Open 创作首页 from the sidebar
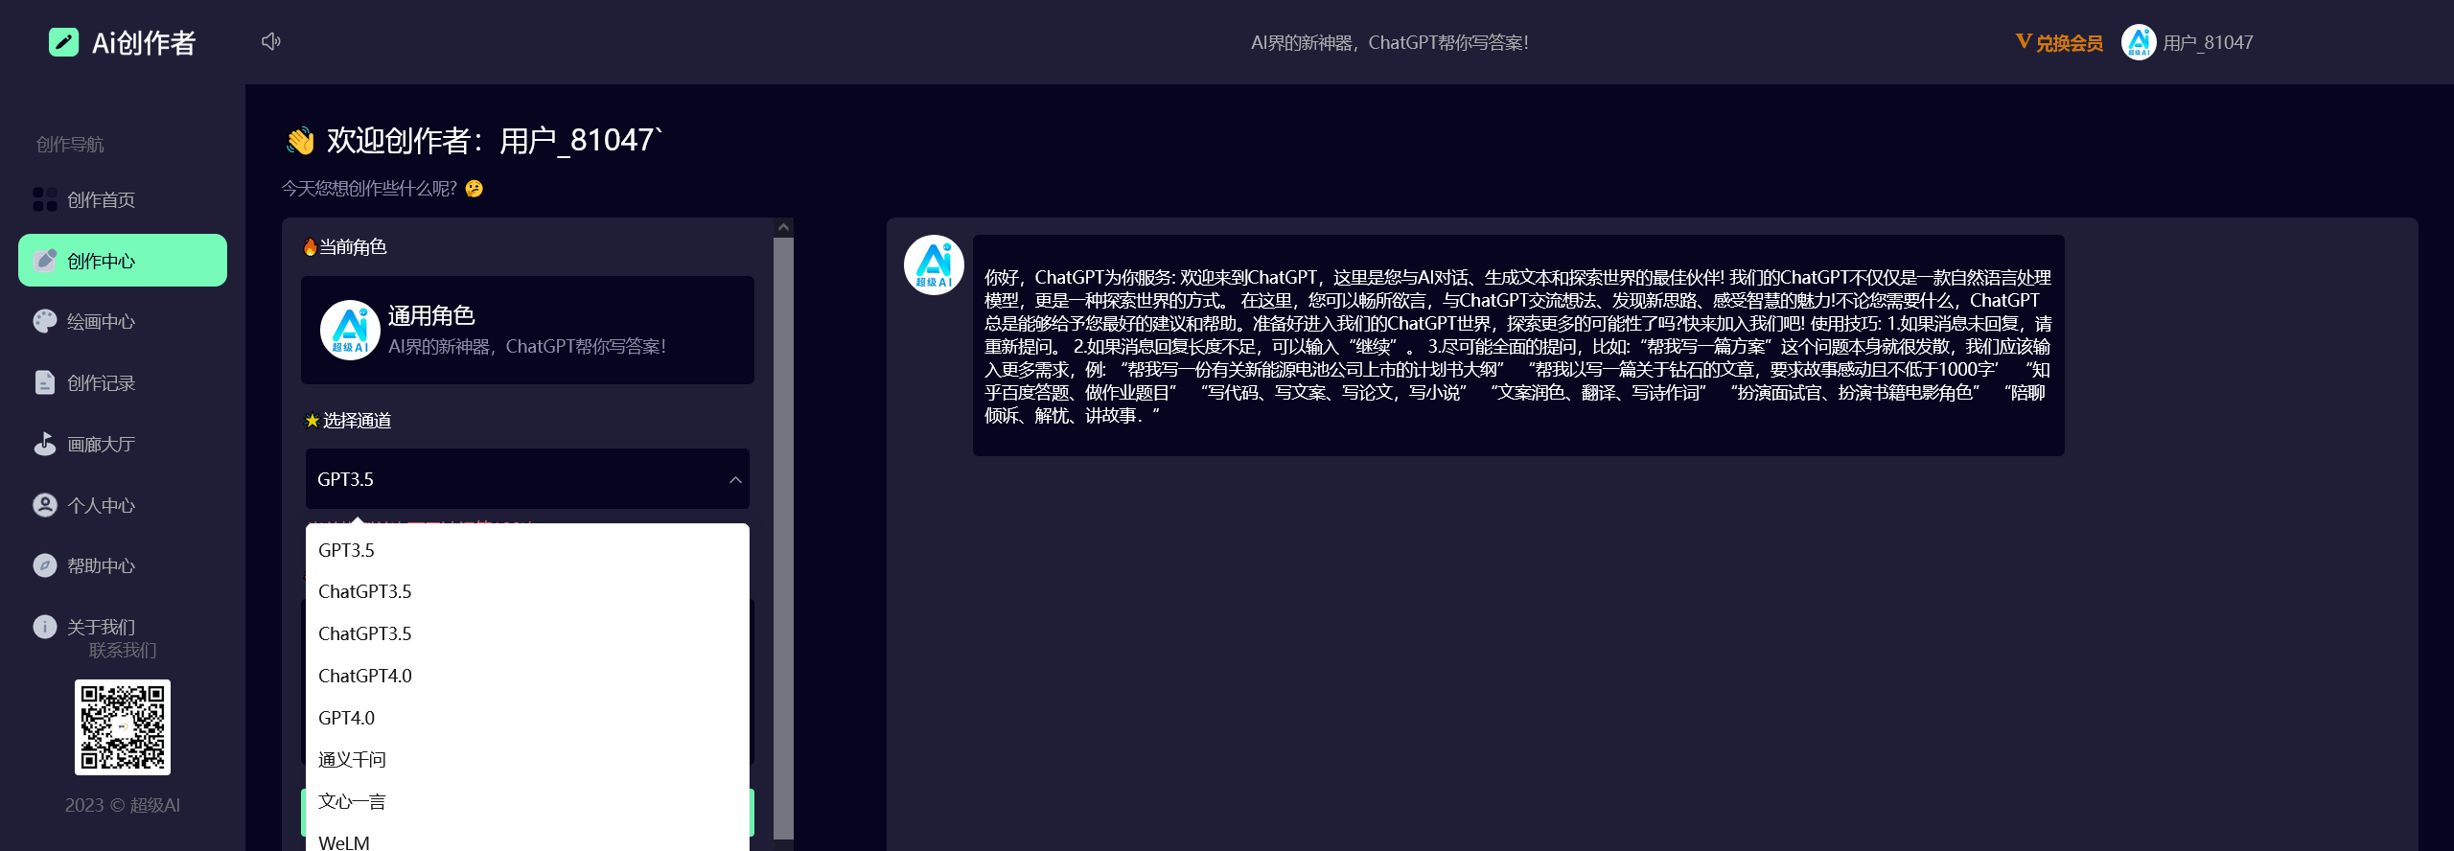 (101, 199)
